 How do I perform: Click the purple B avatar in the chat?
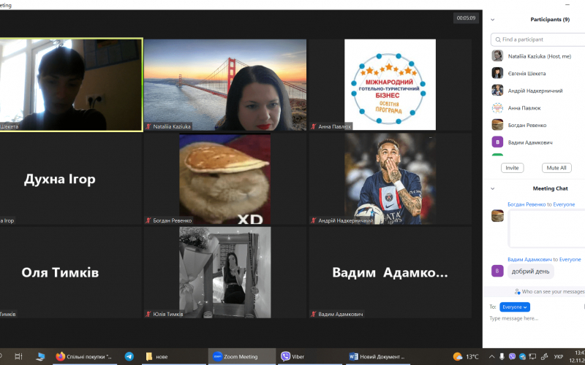pyautogui.click(x=497, y=271)
